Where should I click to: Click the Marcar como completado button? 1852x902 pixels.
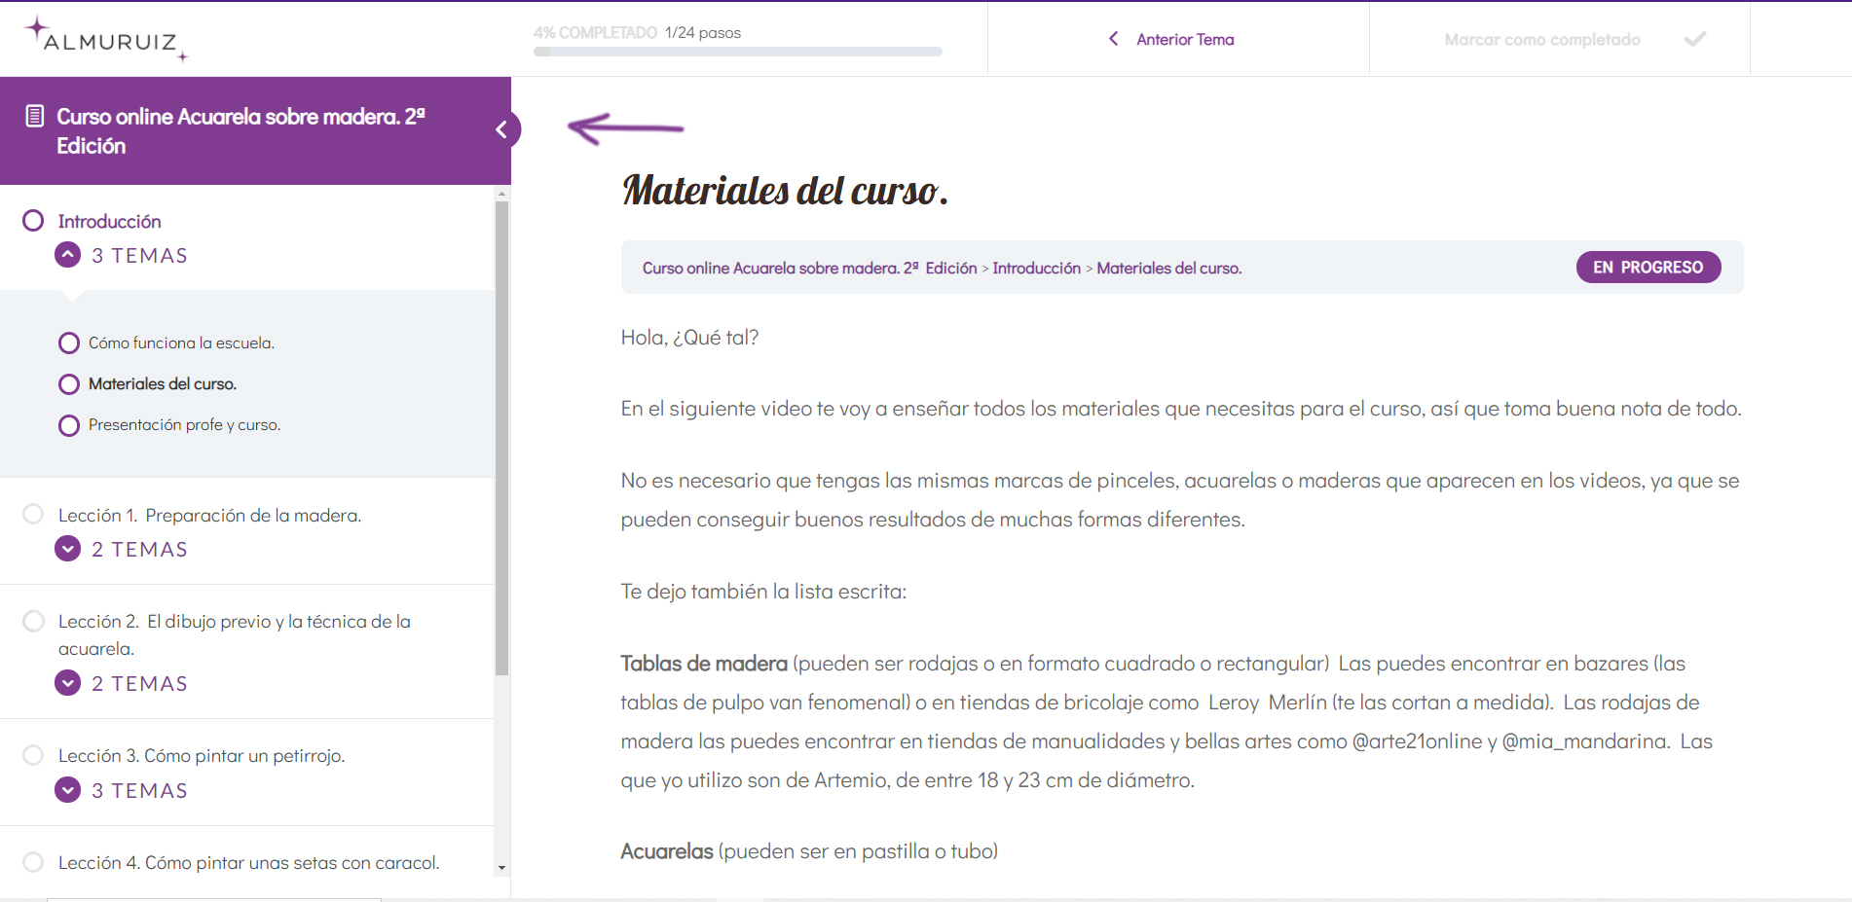1541,40
